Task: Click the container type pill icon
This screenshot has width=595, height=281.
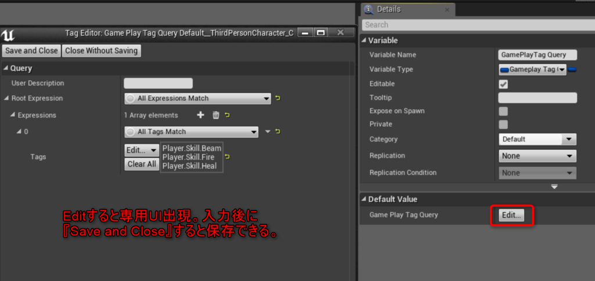Action: (x=573, y=70)
